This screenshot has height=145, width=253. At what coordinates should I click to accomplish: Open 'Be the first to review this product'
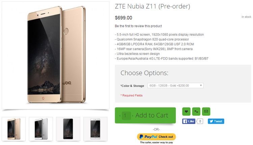138,26
